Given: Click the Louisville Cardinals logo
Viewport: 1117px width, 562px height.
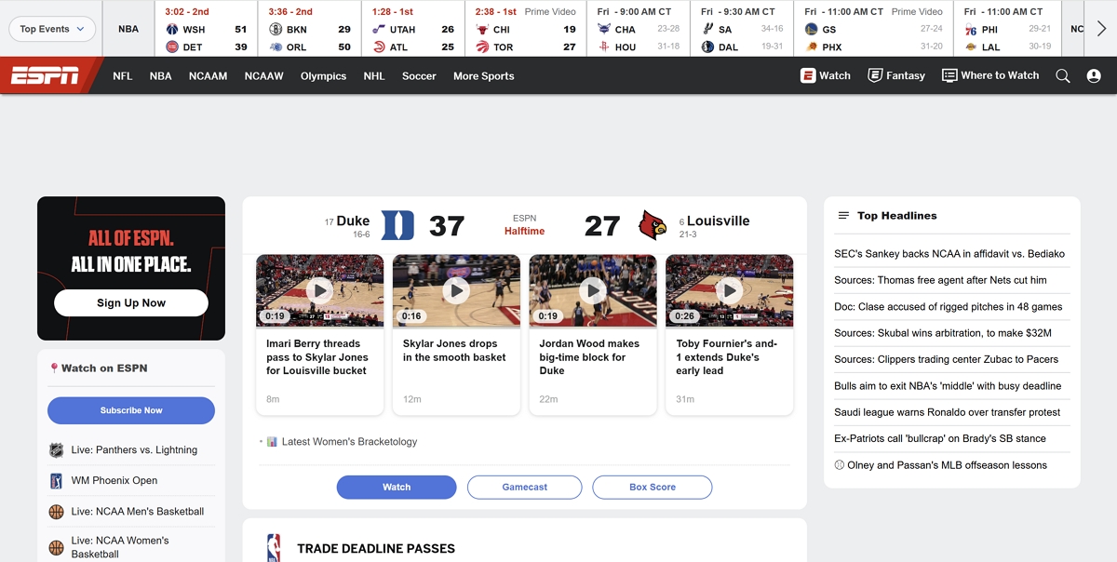Looking at the screenshot, I should pyautogui.click(x=651, y=225).
